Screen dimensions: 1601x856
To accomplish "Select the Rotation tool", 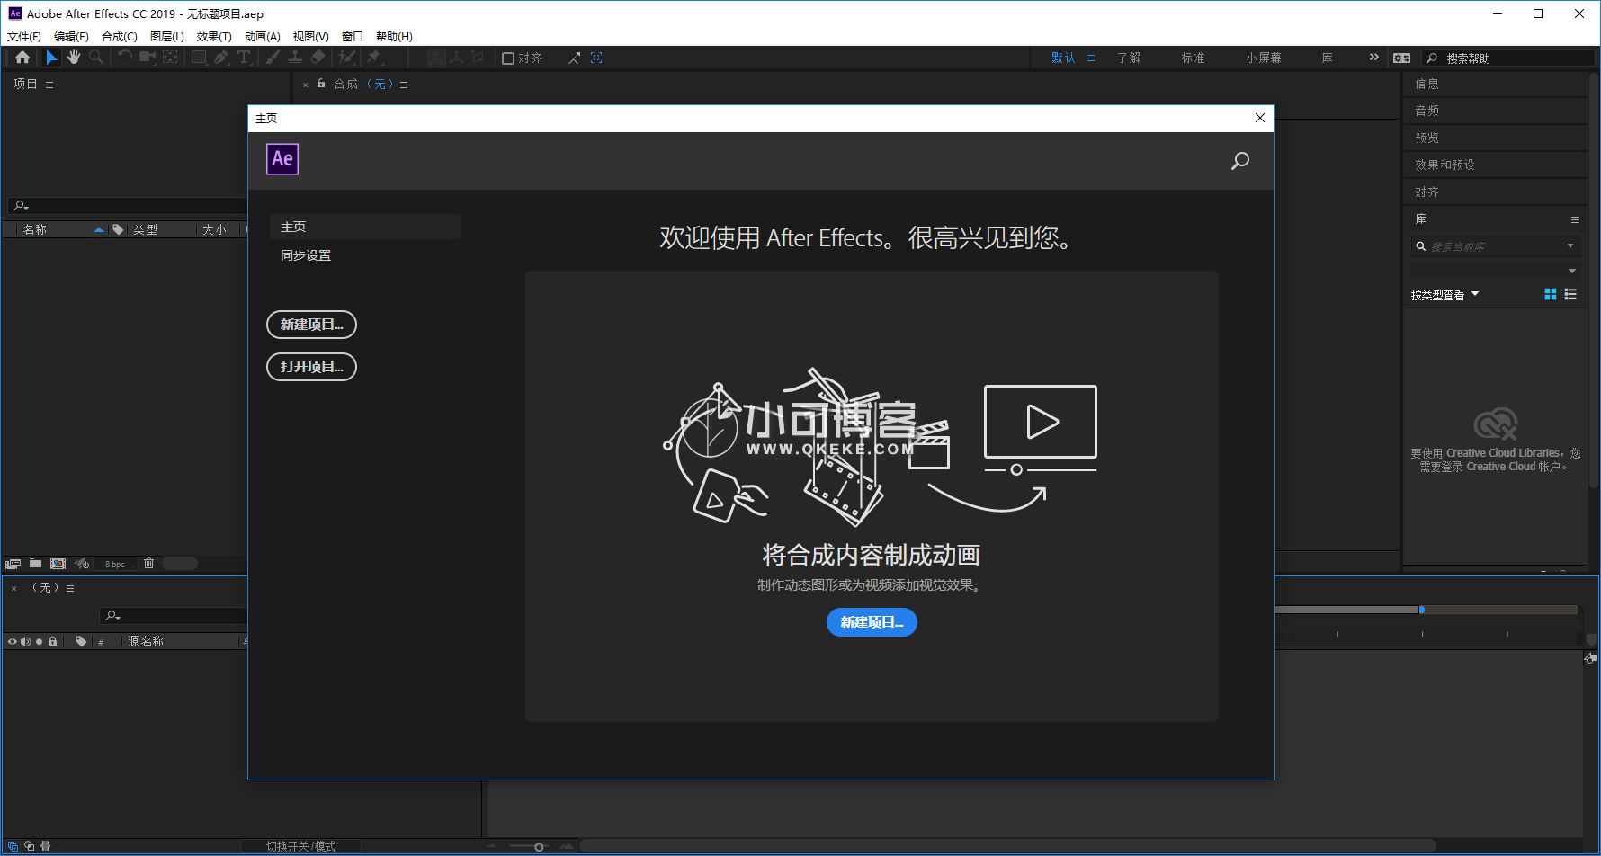I will 125,58.
